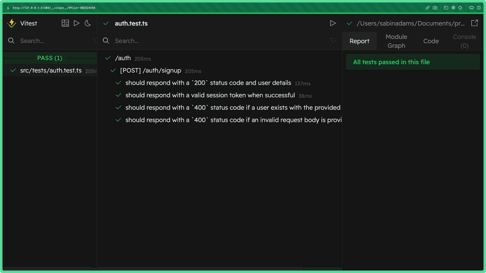The height and width of the screenshot is (273, 486).
Task: Click the Search input in the test panel
Action: [x=152, y=41]
